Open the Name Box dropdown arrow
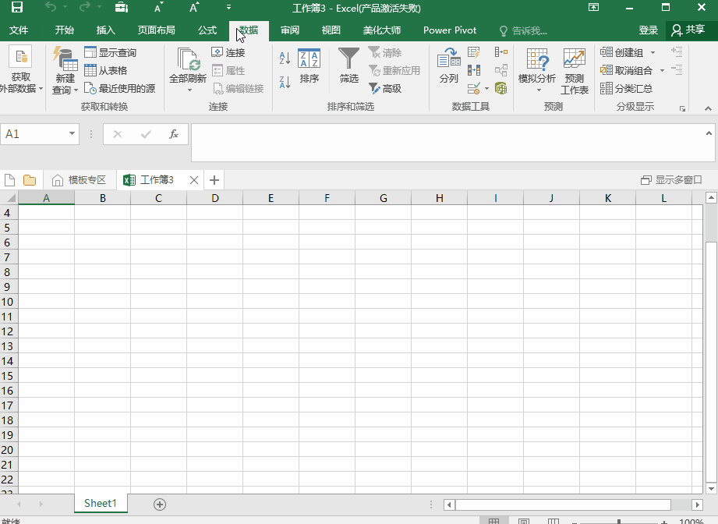The image size is (718, 524). click(x=72, y=133)
